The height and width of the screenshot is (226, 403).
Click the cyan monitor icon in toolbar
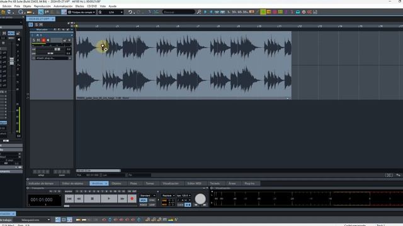pos(298,12)
